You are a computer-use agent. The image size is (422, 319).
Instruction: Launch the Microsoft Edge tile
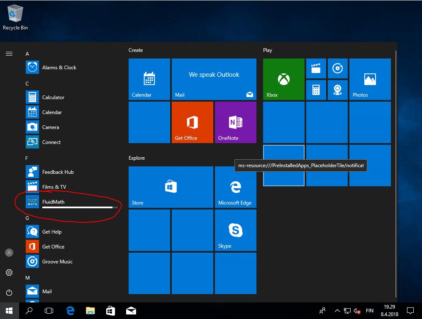(236, 187)
